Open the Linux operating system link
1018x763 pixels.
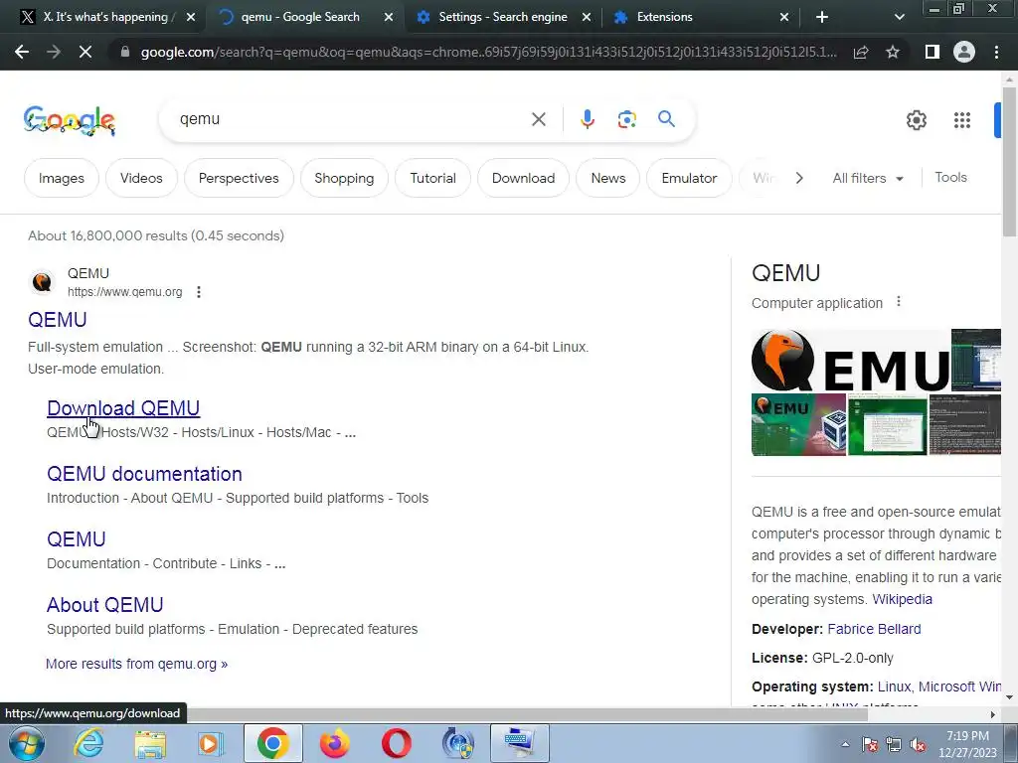click(x=894, y=687)
